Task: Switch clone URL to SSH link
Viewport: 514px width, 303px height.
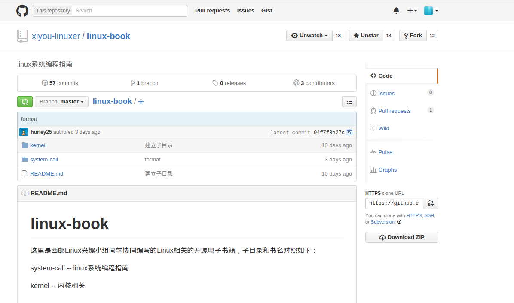Action: (x=429, y=215)
